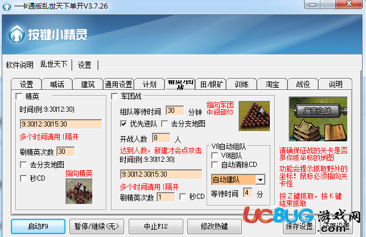Click the 精英 time input field
366x237 pixels.
coord(61,124)
